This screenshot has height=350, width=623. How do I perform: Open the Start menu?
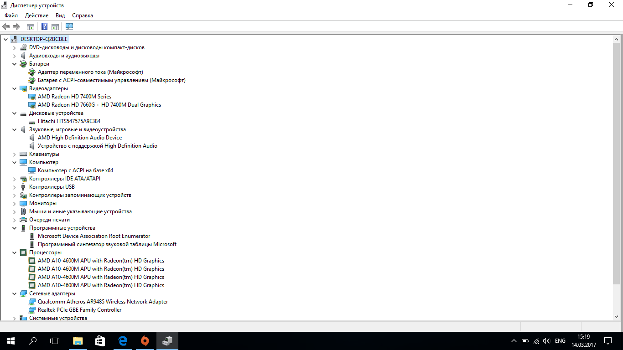(x=10, y=340)
